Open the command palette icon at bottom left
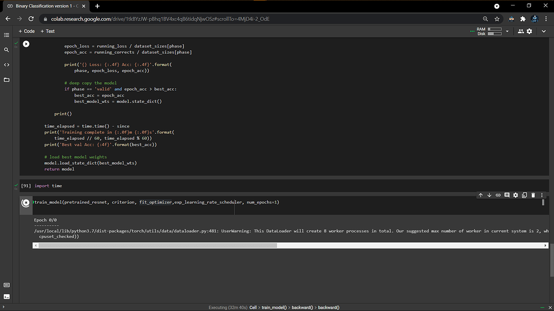The height and width of the screenshot is (311, 554). 6,285
